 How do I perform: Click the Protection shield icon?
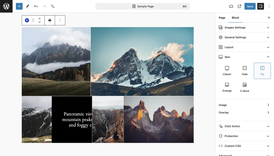(220, 136)
